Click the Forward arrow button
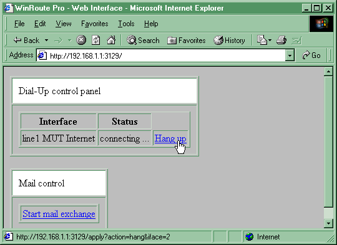Image resolution: width=337 pixels, height=245 pixels. click(58, 40)
